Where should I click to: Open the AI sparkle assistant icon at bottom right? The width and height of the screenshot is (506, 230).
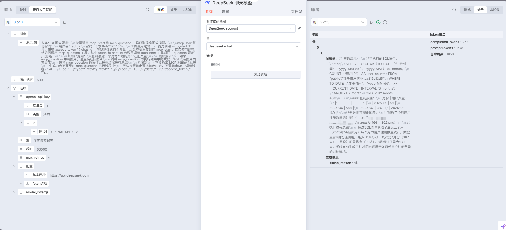(503, 226)
